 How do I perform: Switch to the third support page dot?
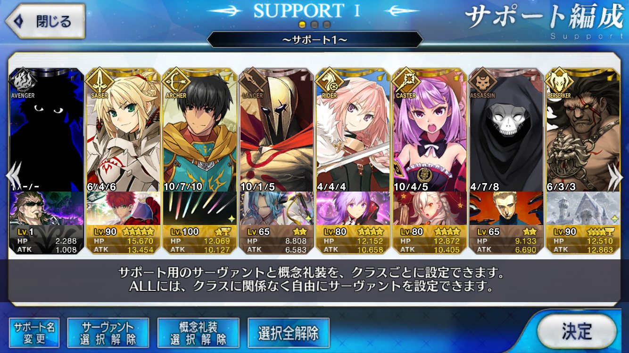[x=326, y=24]
